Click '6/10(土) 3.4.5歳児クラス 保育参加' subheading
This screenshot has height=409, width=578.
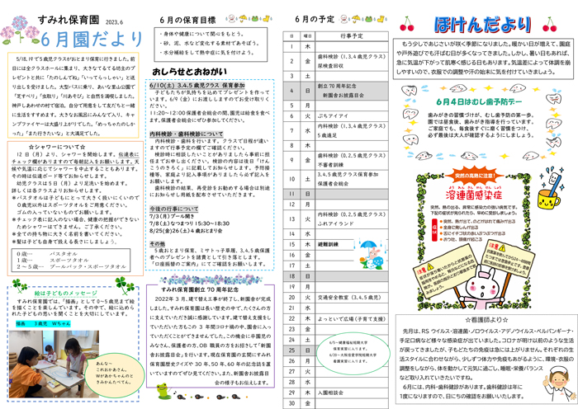click(x=197, y=86)
